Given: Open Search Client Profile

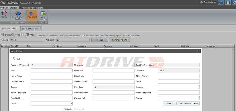Looking at the screenshot, I should coord(18,15).
